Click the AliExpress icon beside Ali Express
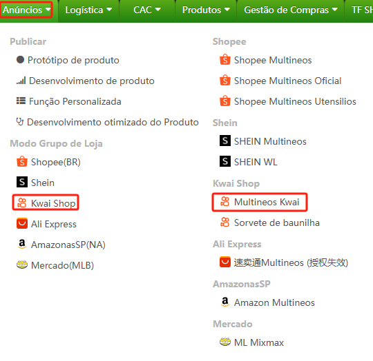This screenshot has width=373, height=361. [x=22, y=223]
